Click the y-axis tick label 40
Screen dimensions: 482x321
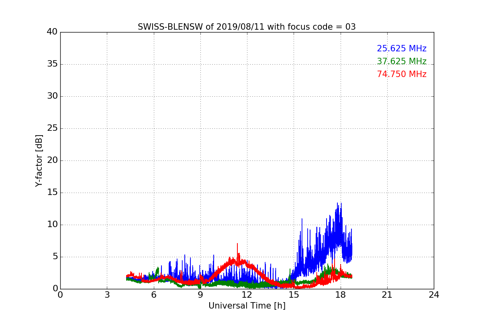pos(52,32)
